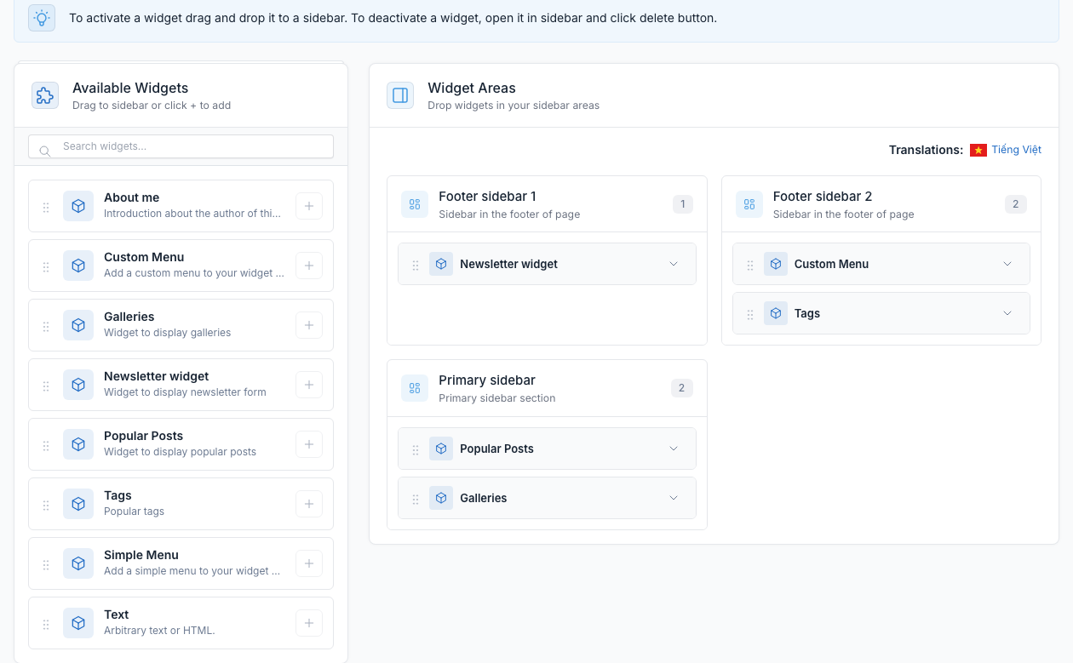This screenshot has height=663, width=1073.
Task: Focus the Search widgets input field
Action: click(181, 146)
